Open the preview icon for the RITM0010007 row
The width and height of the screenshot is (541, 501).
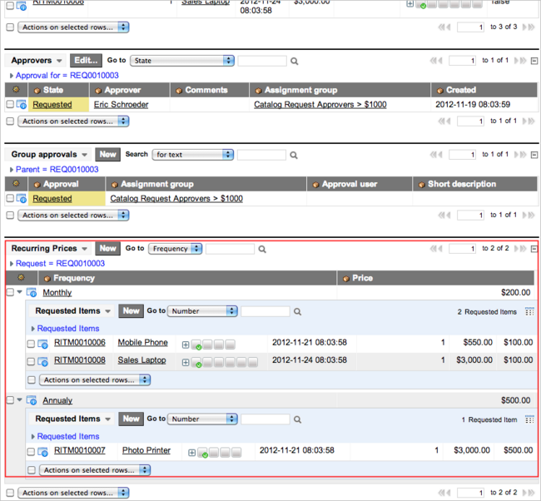[x=42, y=451]
